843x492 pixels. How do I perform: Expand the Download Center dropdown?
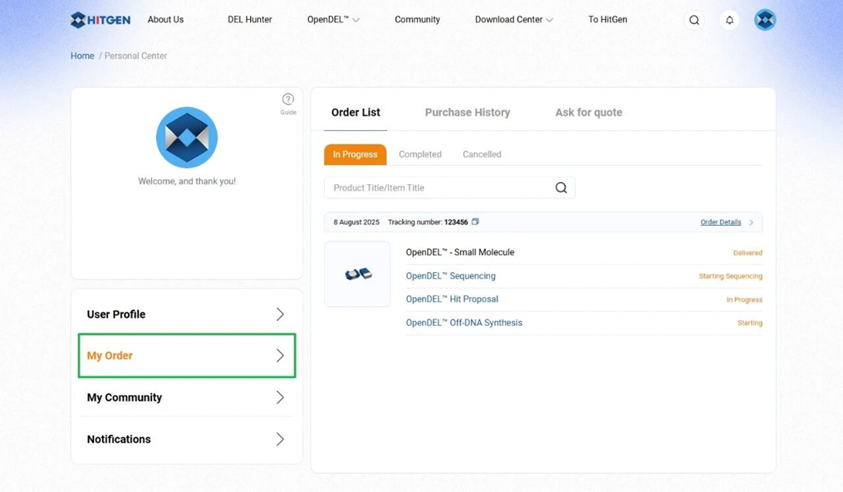(x=513, y=20)
